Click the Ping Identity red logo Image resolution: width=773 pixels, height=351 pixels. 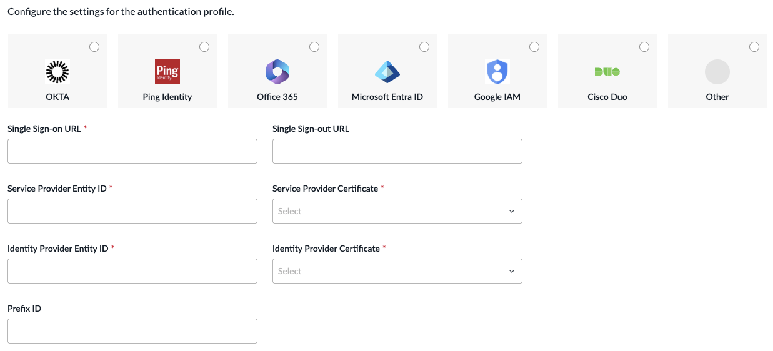pos(167,72)
